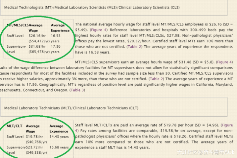The image size is (237, 158).
Task: Open Table 2 link after "approximately 3% more" sentence
Action: point(156,79)
